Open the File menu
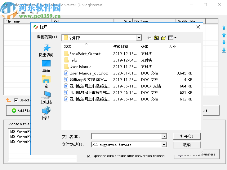This screenshot has height=170, width=227. (5, 13)
